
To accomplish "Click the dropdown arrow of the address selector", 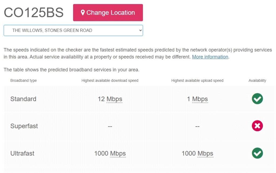I will pos(140,30).
